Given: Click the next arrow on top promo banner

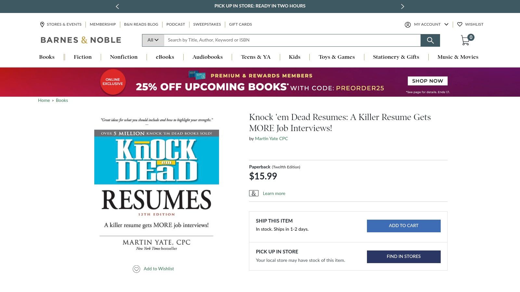Looking at the screenshot, I should coord(402,6).
